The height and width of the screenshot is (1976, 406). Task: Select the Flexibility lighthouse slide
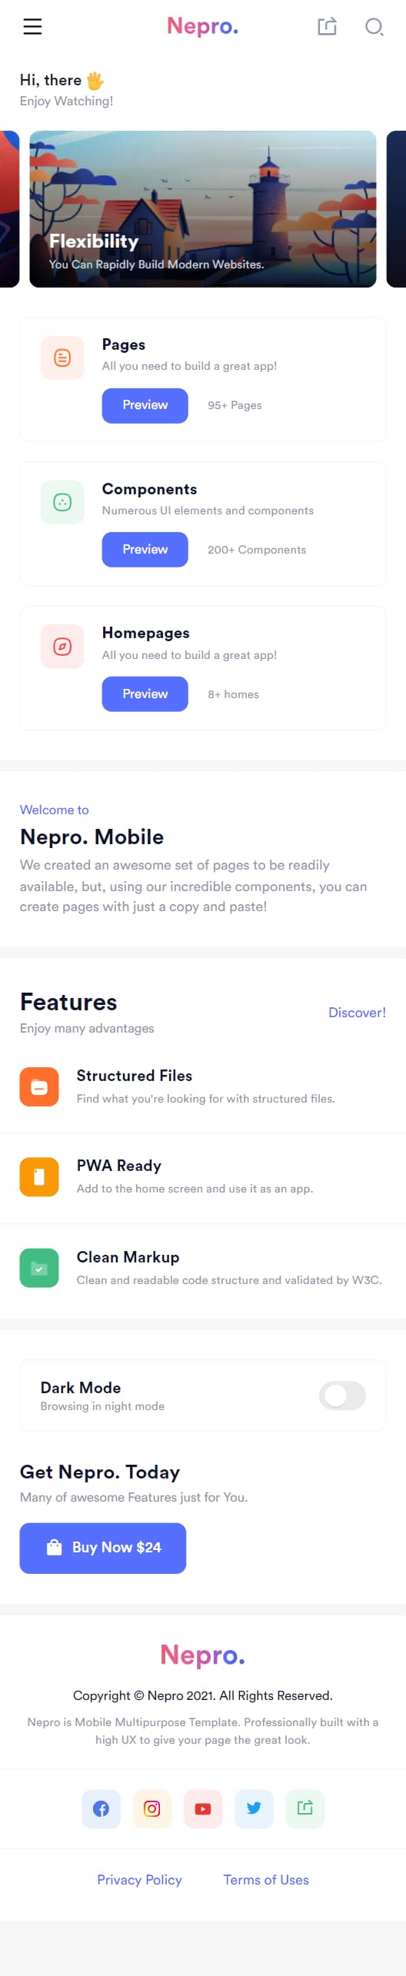point(203,209)
